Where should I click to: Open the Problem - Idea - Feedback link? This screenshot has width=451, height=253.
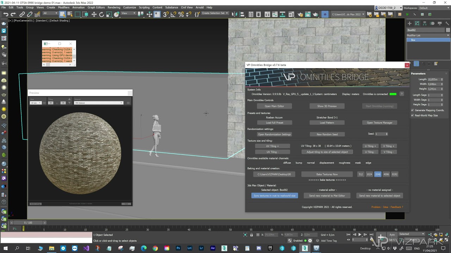pos(387,207)
